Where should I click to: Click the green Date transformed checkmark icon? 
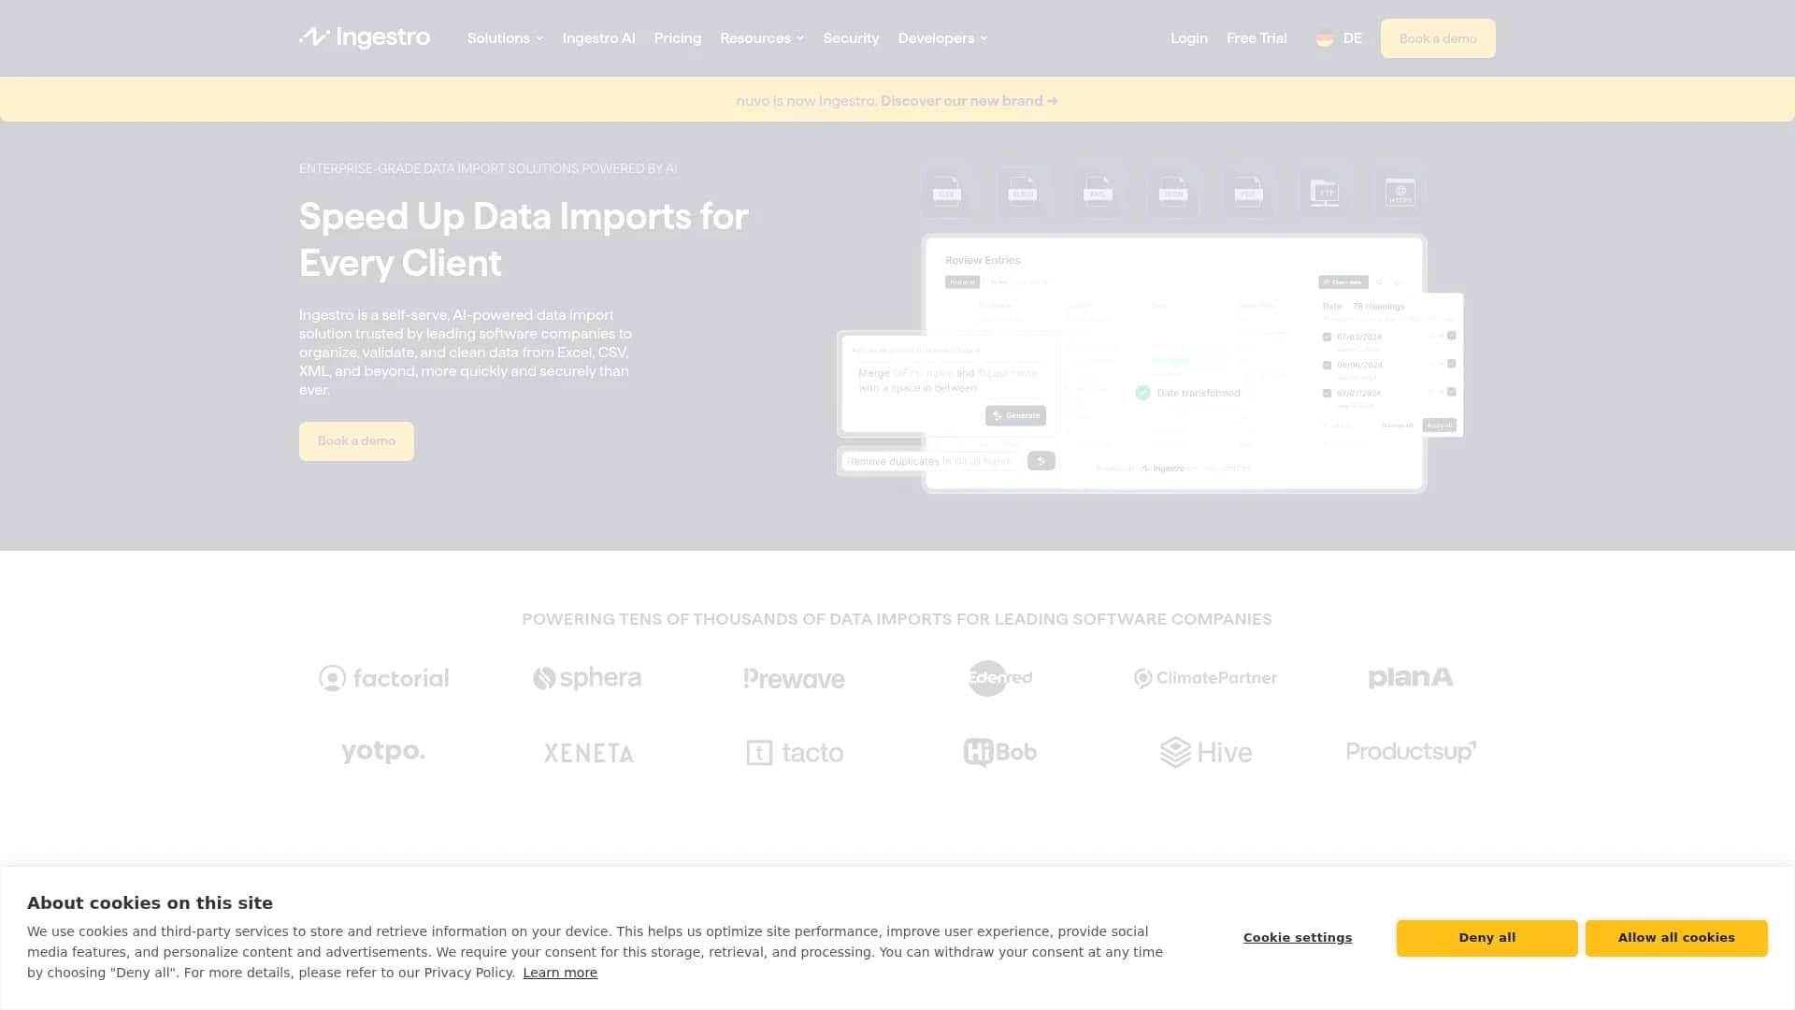(x=1142, y=393)
